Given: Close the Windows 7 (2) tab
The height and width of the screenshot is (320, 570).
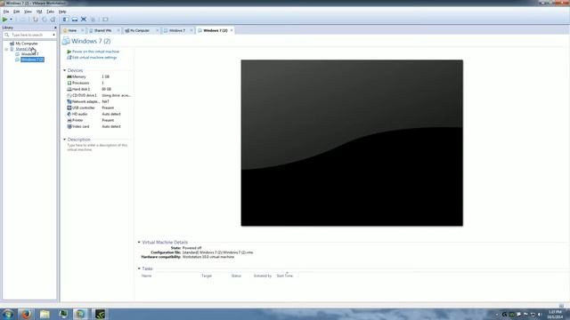Looking at the screenshot, I should [x=232, y=30].
